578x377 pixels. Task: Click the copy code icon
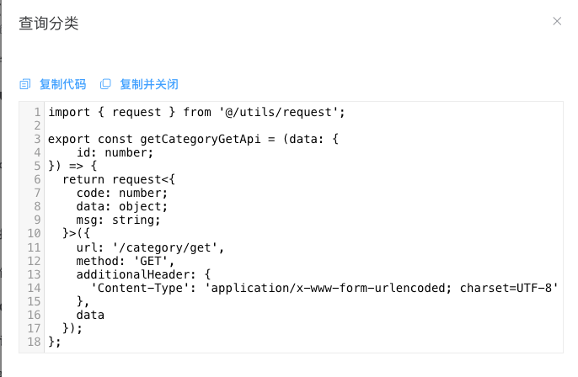pyautogui.click(x=25, y=84)
